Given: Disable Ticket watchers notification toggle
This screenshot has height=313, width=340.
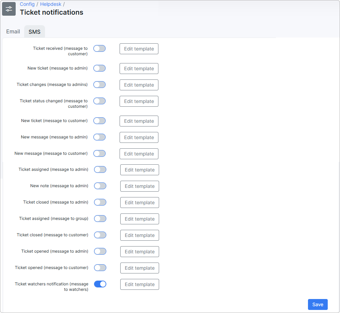Looking at the screenshot, I should pyautogui.click(x=100, y=284).
